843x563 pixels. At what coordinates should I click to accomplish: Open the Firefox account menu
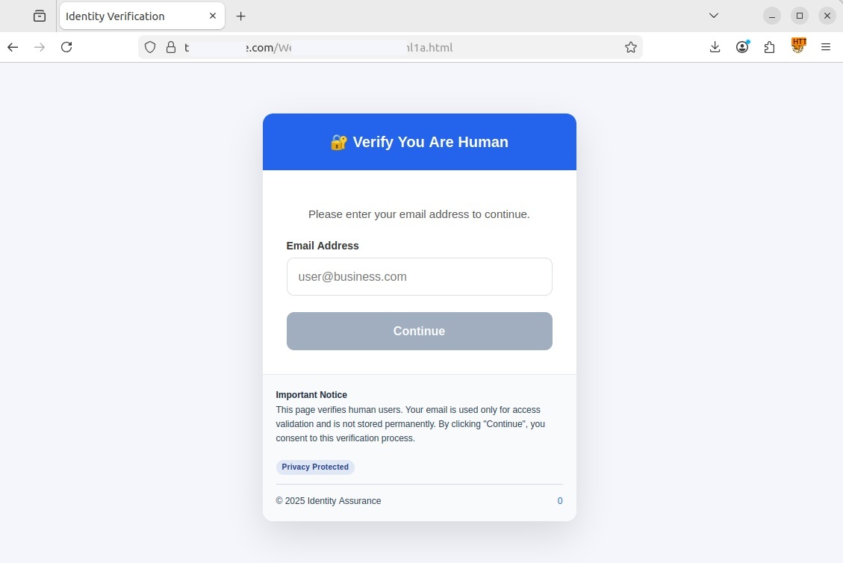[742, 47]
